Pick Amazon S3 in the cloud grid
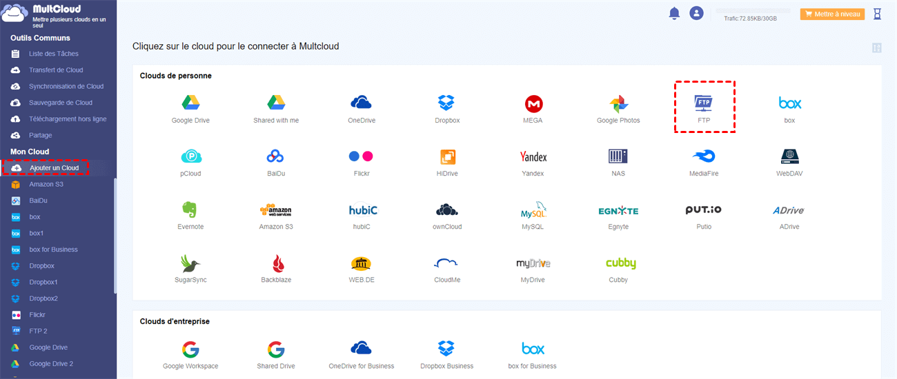 [276, 216]
